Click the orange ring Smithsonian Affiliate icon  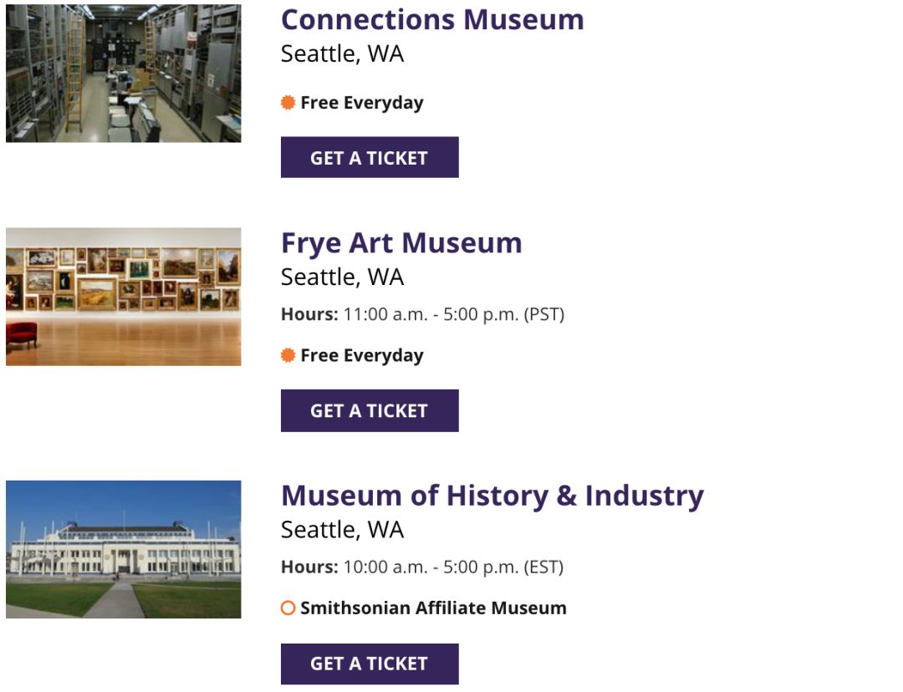(x=288, y=608)
